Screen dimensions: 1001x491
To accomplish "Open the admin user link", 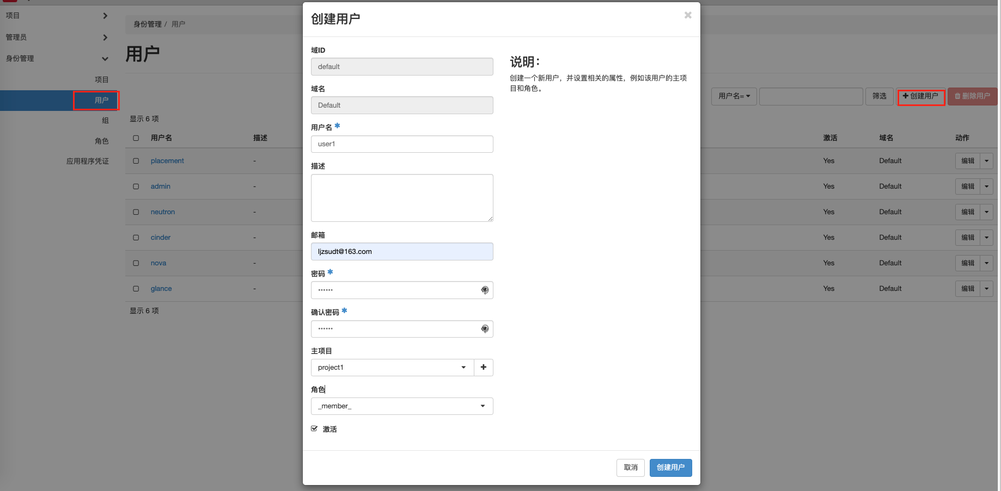I will (161, 187).
